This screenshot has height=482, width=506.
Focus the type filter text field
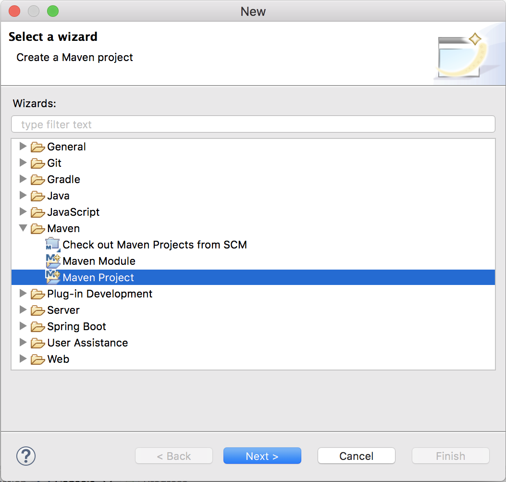pos(253,124)
